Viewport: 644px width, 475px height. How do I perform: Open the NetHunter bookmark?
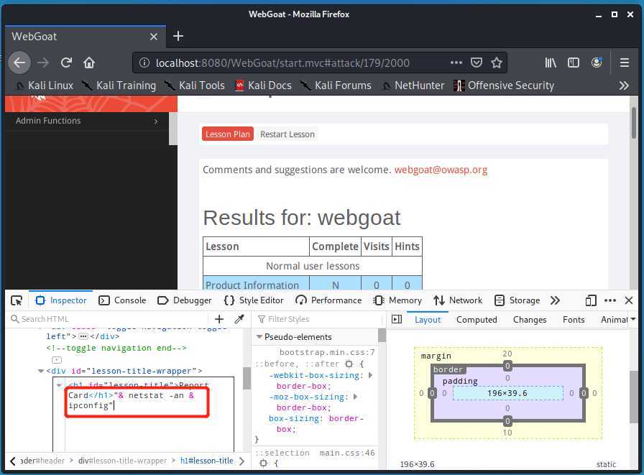coord(413,86)
